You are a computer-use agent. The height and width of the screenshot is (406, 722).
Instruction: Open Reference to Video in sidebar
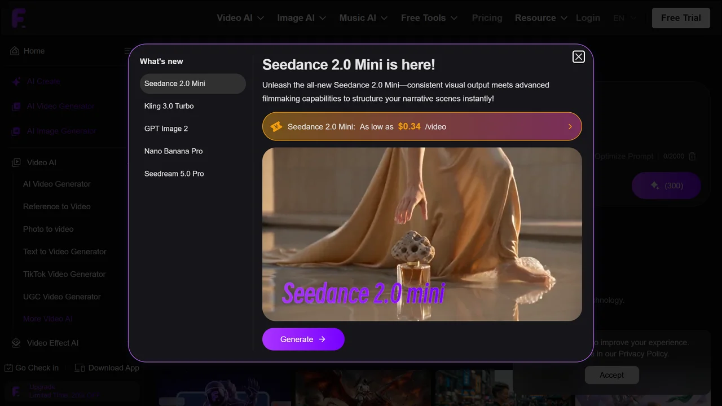click(57, 206)
